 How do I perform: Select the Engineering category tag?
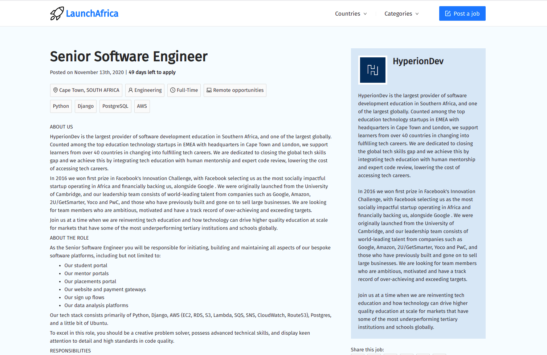[x=145, y=90]
